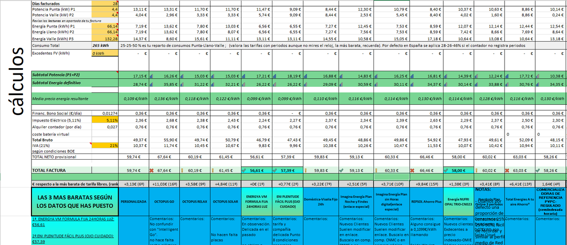The height and width of the screenshot is (245, 567).
Task: Click the OCTOPUS GO Comentarios cell
Action: coord(164,230)
